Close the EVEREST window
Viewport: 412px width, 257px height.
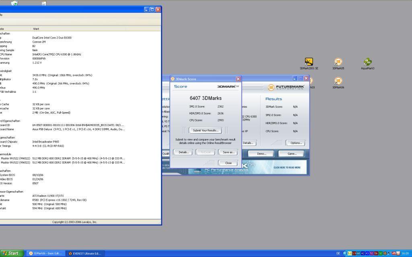click(x=158, y=10)
